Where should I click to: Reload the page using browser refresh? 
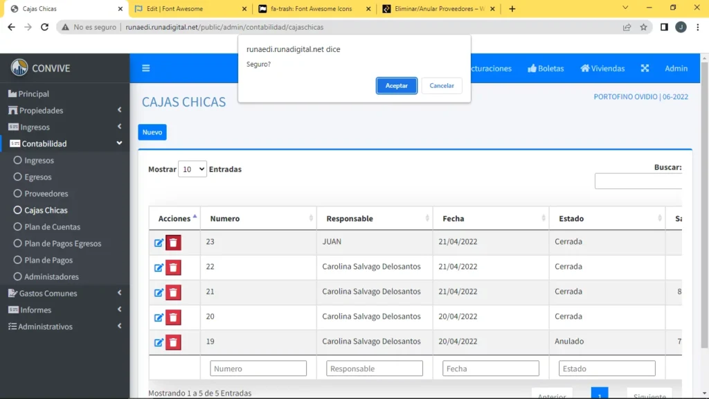point(45,27)
